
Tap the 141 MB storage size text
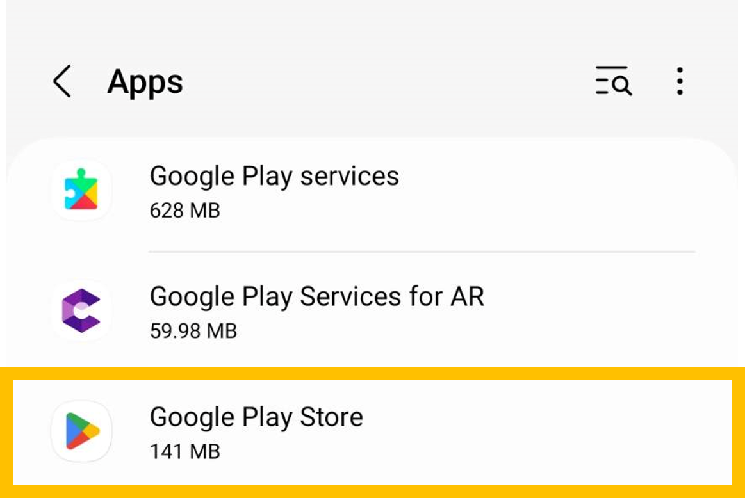pos(184,451)
